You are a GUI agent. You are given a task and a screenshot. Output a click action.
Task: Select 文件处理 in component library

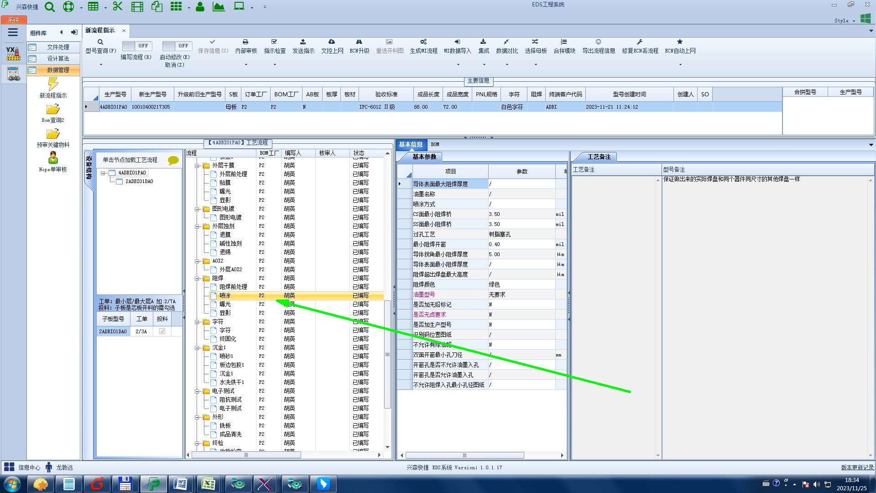coord(53,47)
